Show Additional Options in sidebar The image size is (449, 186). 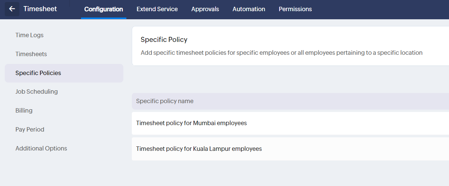click(x=41, y=148)
